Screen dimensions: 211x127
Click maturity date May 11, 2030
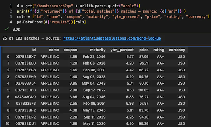[94, 124]
